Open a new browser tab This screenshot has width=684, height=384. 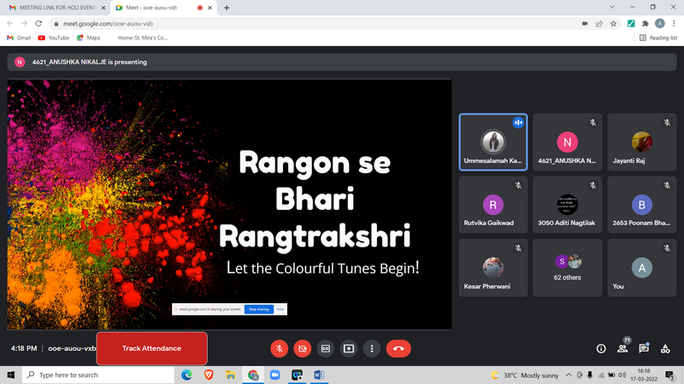(227, 8)
